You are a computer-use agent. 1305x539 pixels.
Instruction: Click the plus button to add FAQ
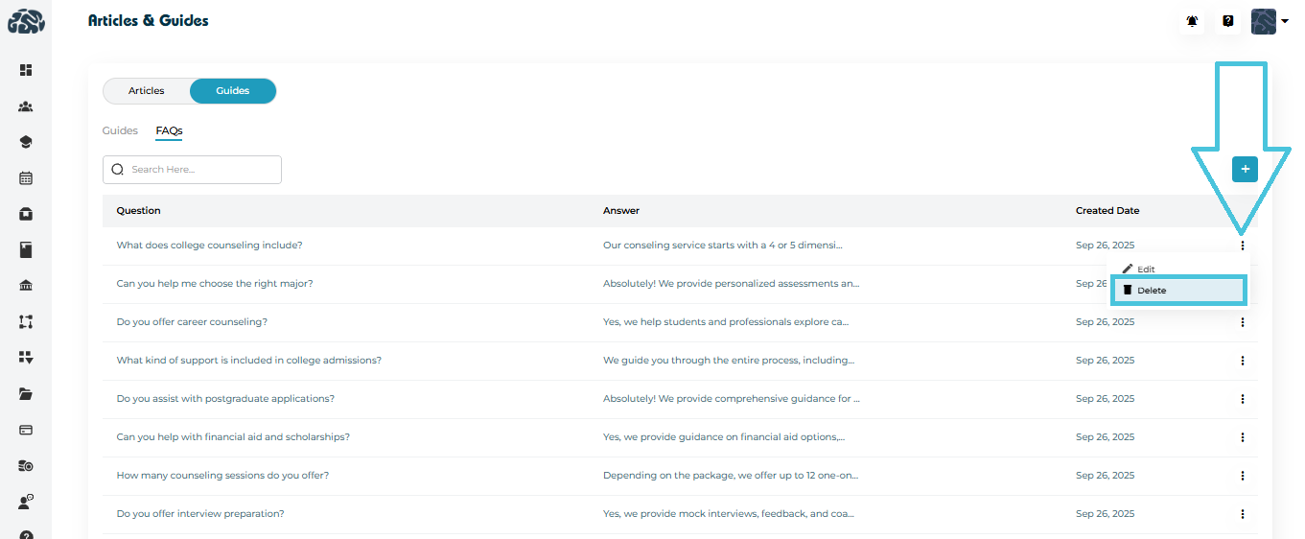coord(1245,170)
